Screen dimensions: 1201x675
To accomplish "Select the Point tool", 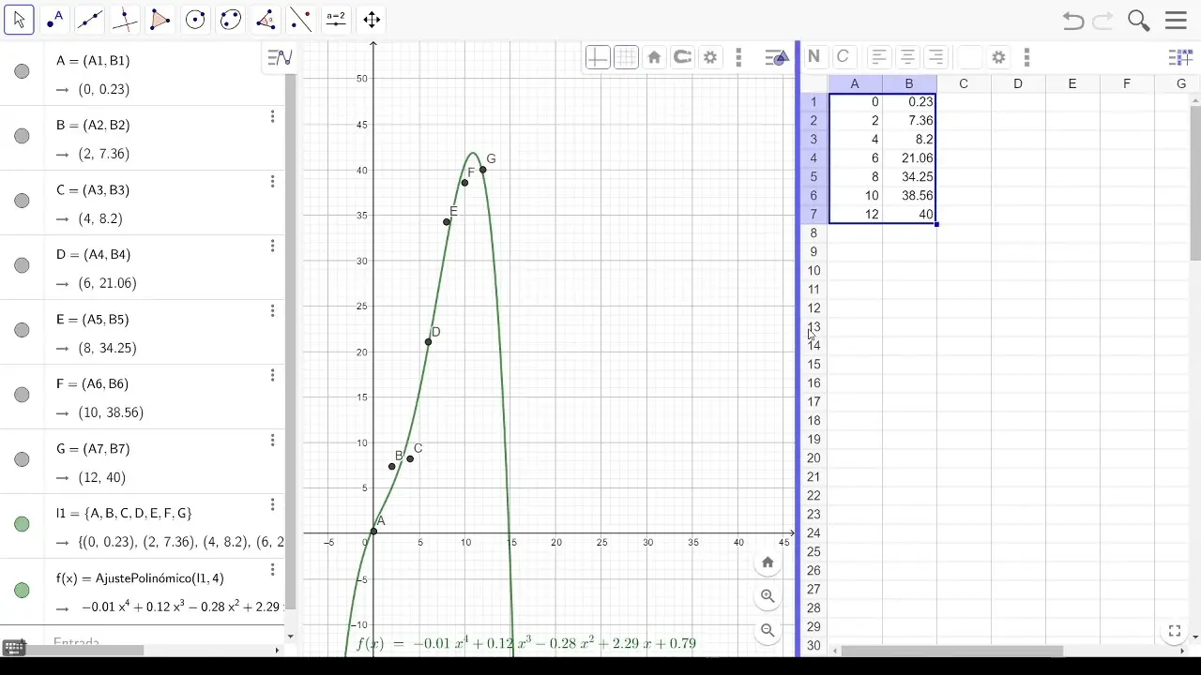I will coord(54,19).
